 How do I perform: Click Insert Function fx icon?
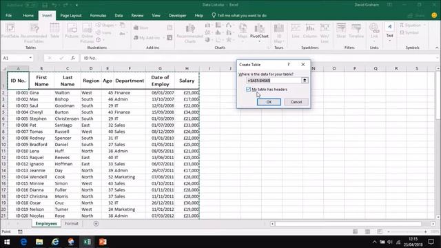coord(73,58)
